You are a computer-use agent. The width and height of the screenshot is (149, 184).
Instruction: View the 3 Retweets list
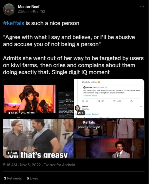[x=13, y=178]
